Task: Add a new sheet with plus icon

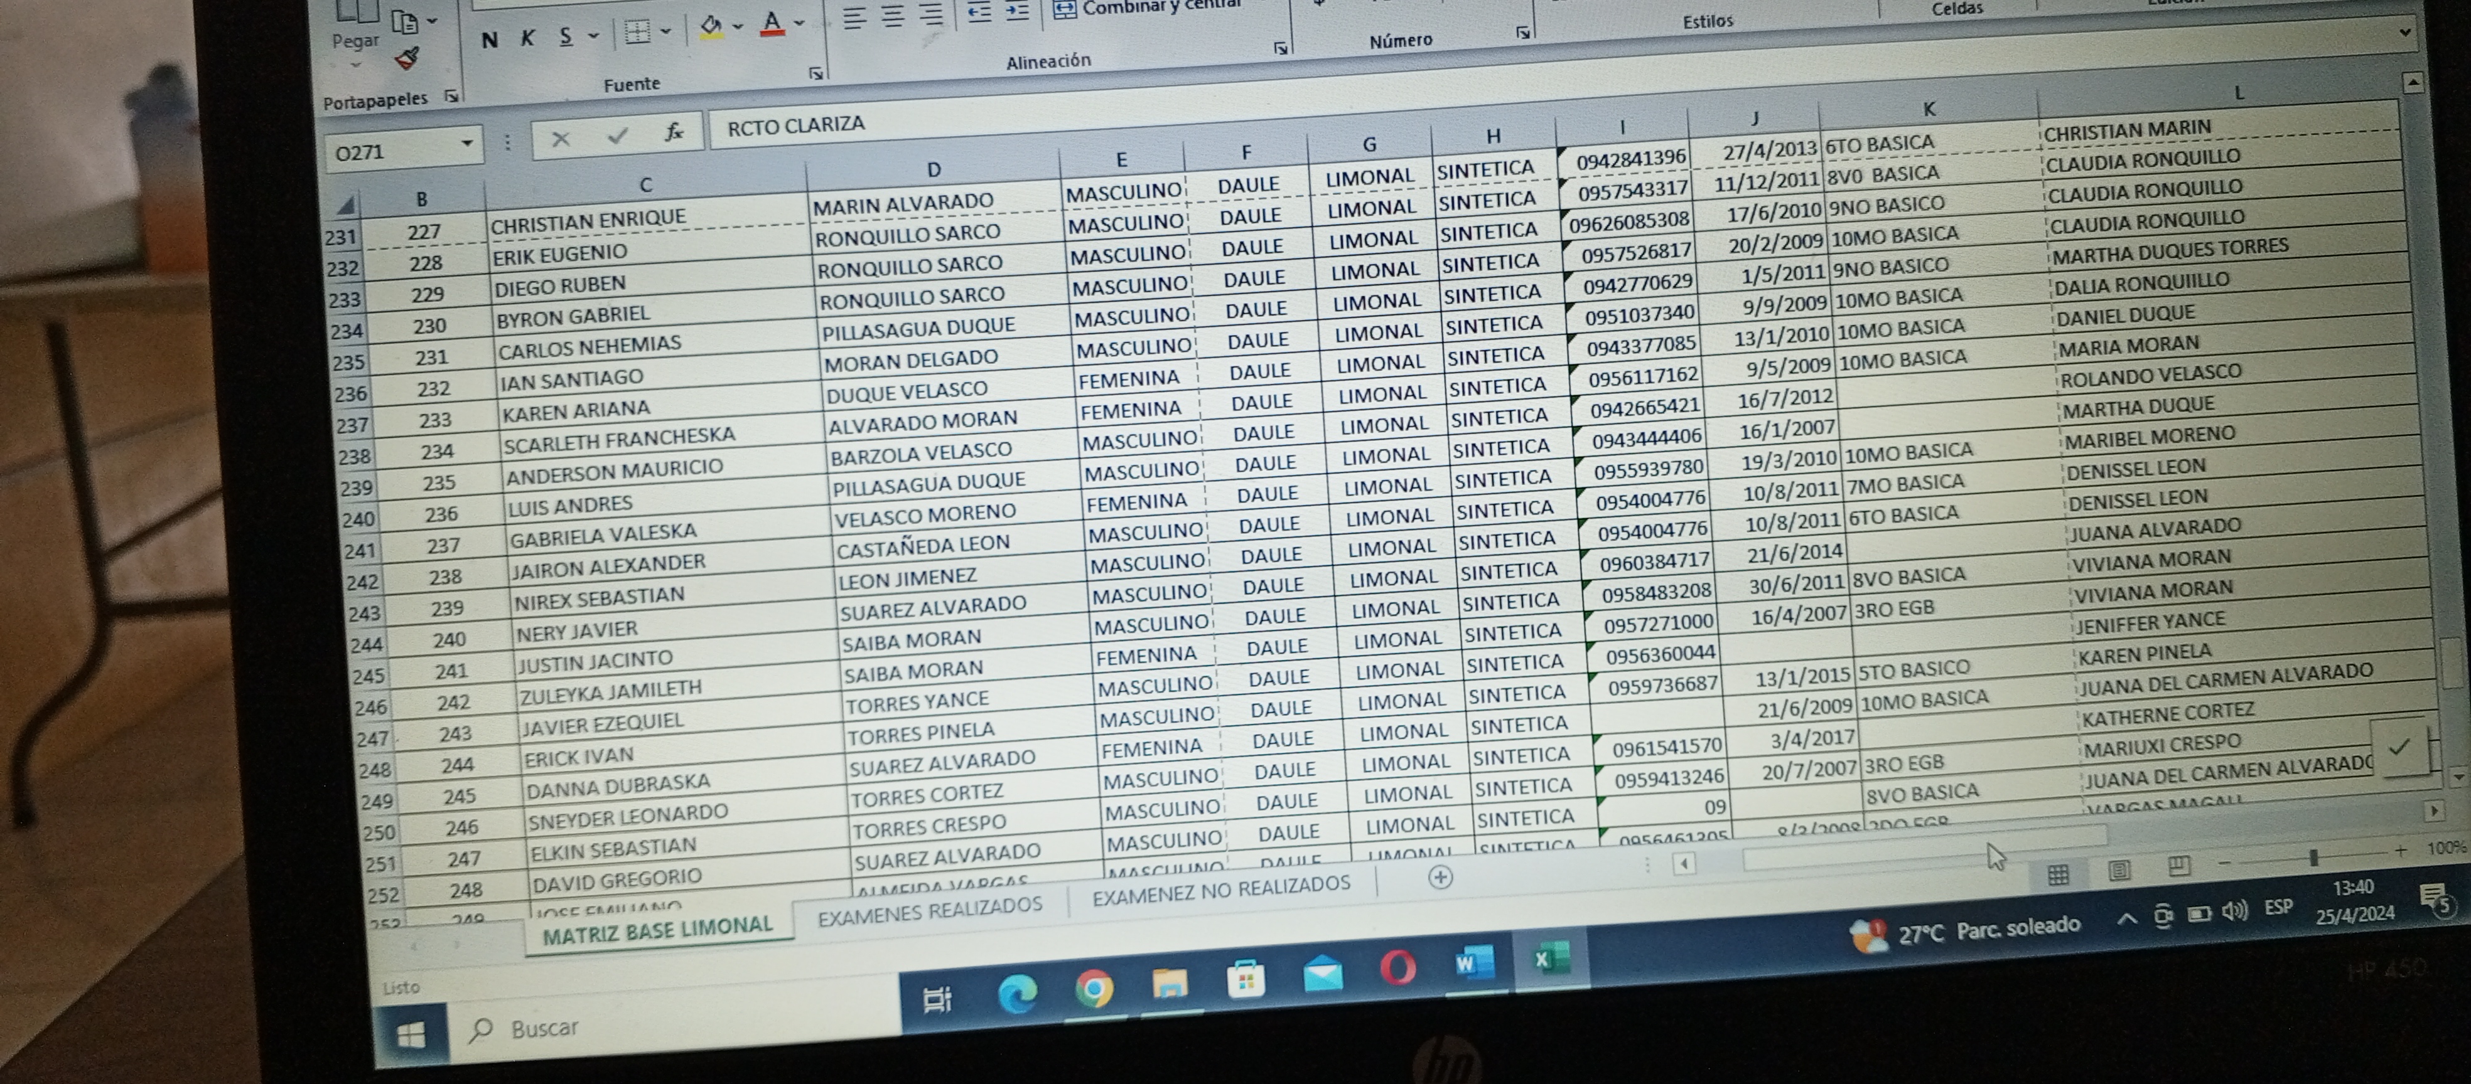Action: click(x=1440, y=877)
